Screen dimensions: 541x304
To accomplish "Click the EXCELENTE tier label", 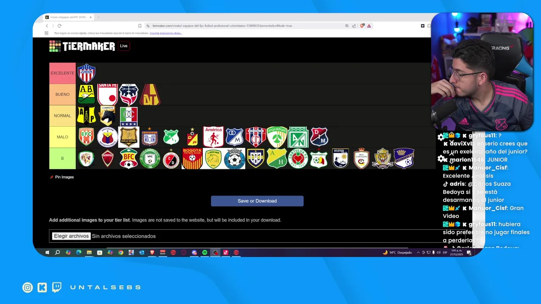I will point(63,73).
